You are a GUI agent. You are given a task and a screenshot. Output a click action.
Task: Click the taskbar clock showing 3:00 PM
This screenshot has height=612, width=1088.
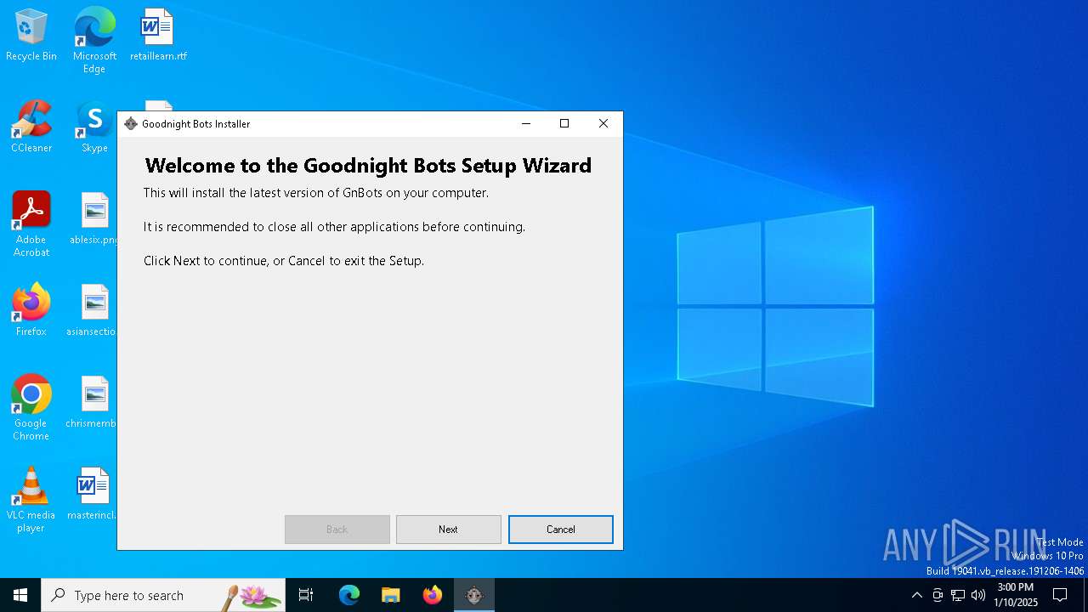1016,595
